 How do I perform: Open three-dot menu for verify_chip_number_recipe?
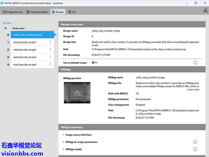point(51,35)
